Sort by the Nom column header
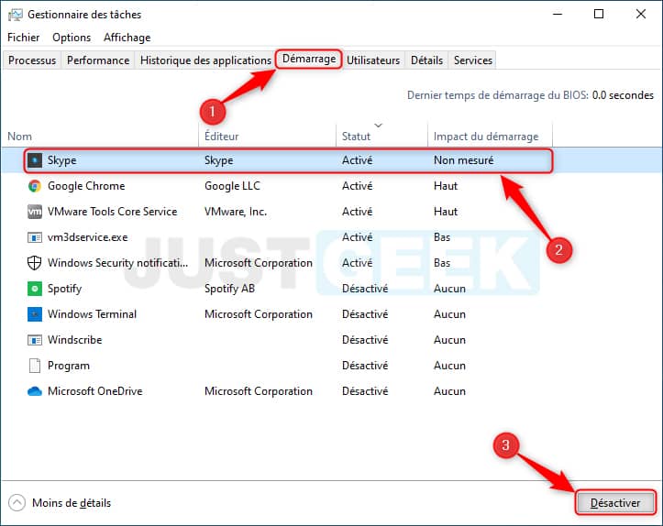Viewport: 663px width, 526px height. click(100, 136)
